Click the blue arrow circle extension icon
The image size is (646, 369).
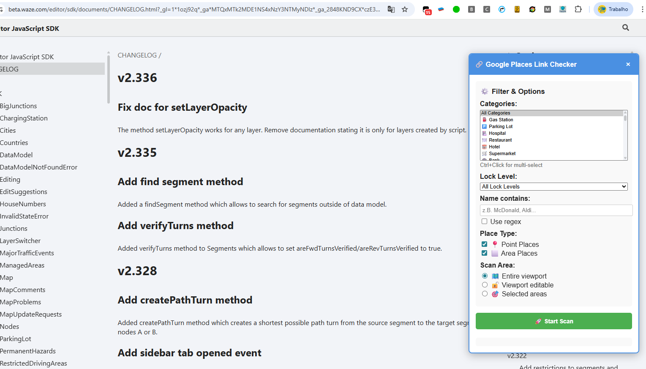502,9
